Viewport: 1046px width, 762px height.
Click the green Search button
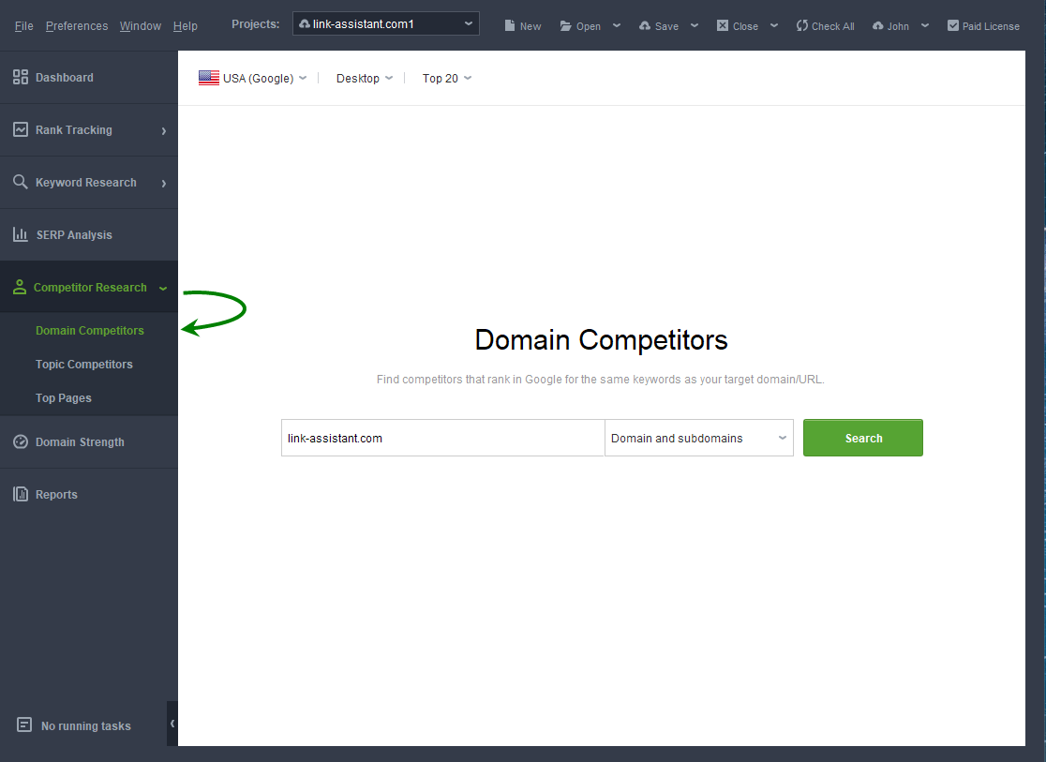[862, 438]
